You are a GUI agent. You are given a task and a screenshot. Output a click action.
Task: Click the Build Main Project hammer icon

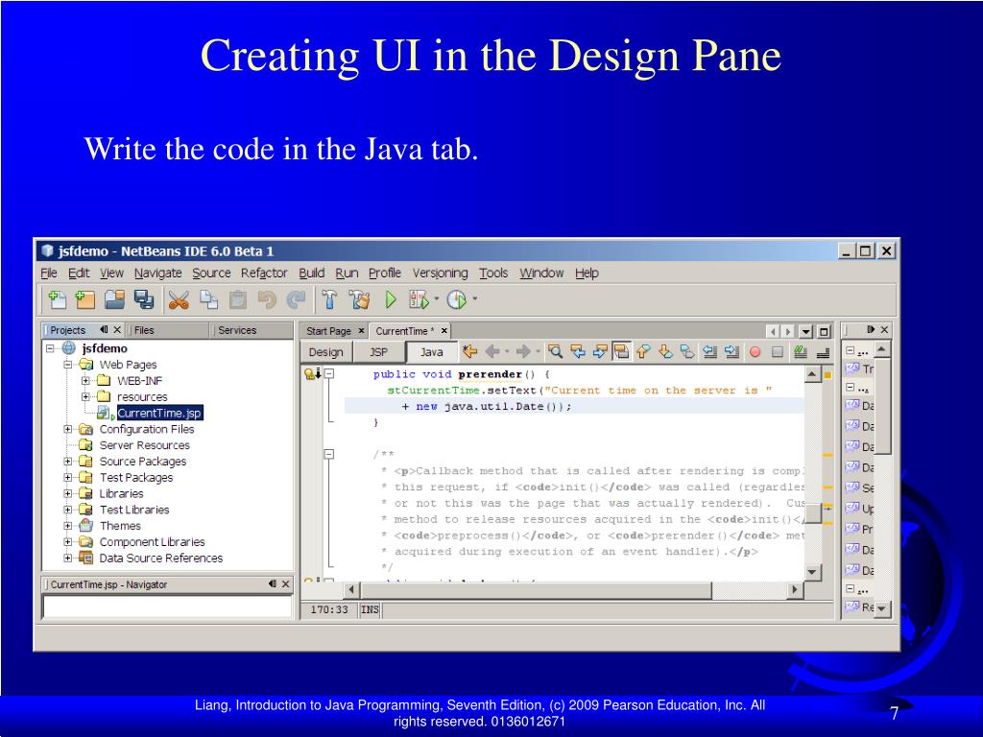(x=330, y=299)
